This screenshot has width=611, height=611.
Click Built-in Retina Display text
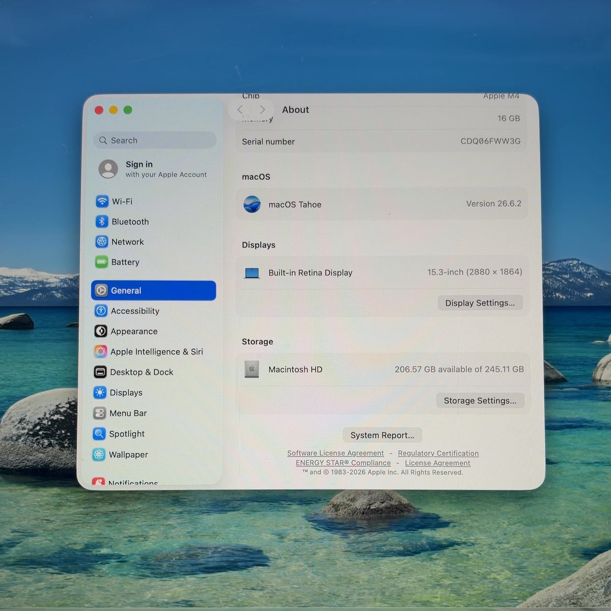tap(311, 273)
